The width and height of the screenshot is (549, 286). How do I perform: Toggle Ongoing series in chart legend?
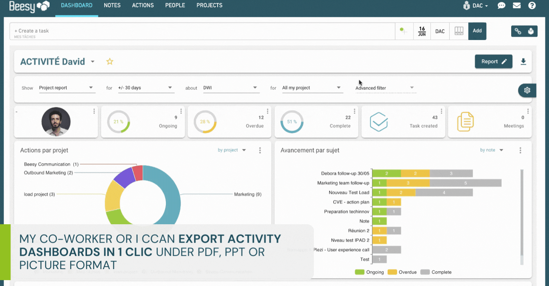coord(369,272)
